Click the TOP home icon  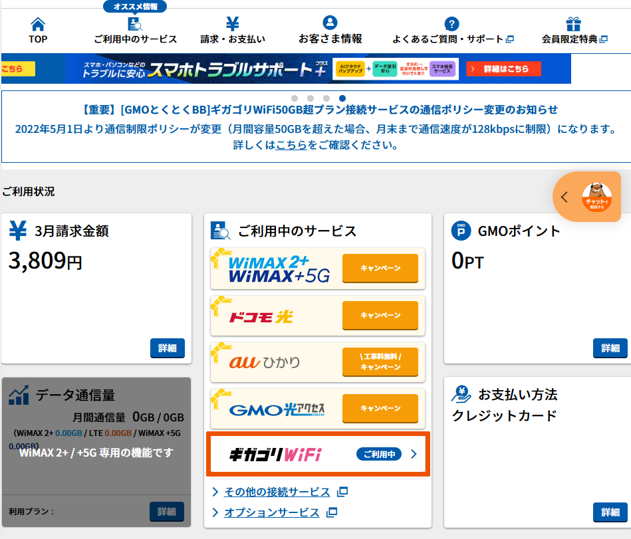tap(38, 25)
